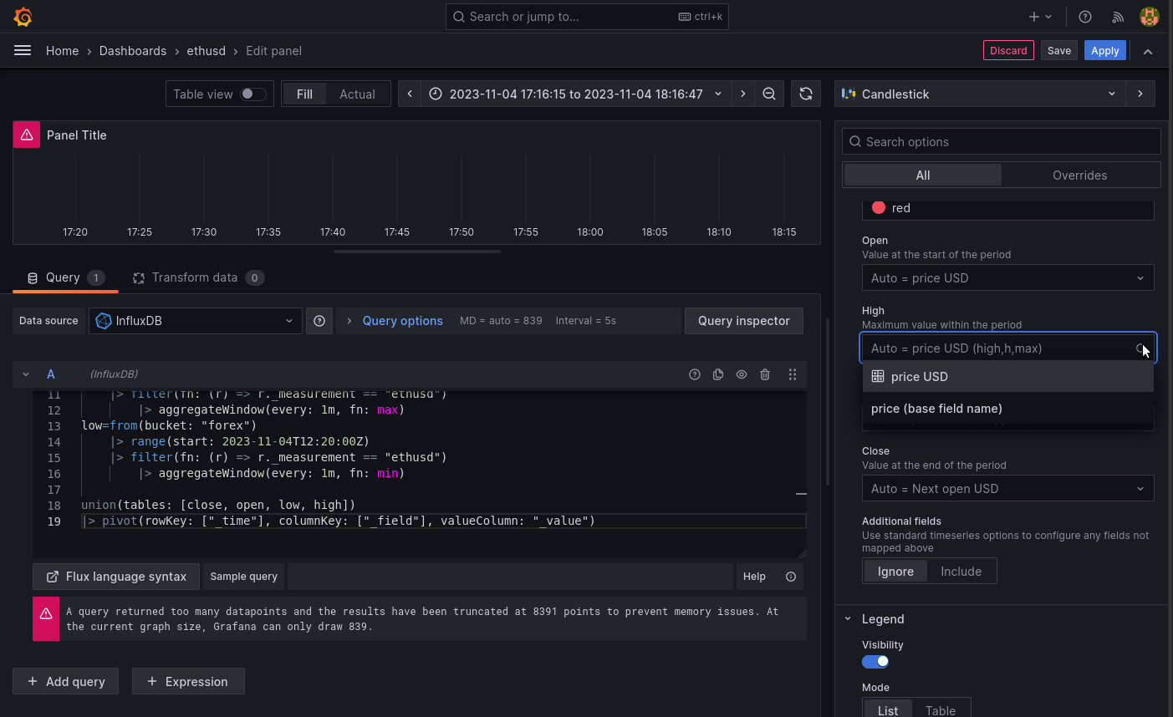1173x717 pixels.
Task: Disable legend Visibility switch
Action: [875, 662]
